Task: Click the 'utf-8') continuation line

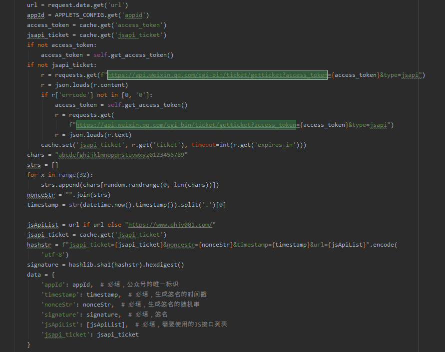Action: click(55, 255)
